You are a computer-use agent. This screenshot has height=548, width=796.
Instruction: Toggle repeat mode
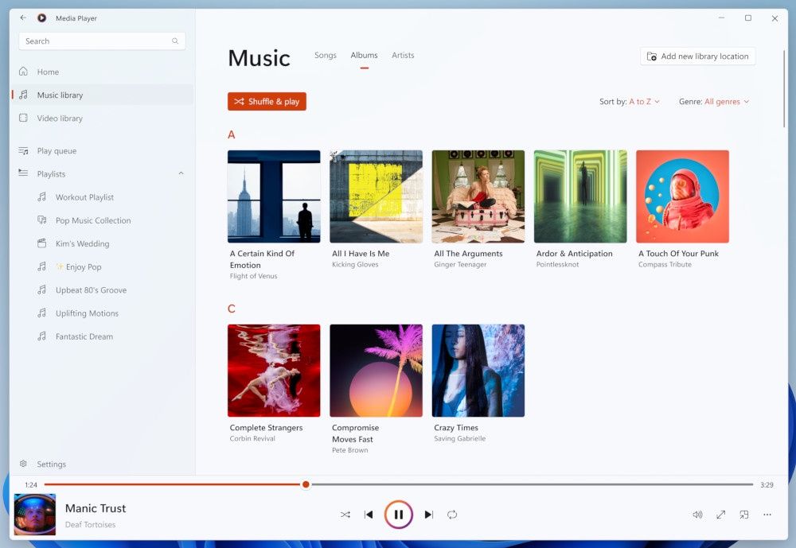click(x=452, y=515)
